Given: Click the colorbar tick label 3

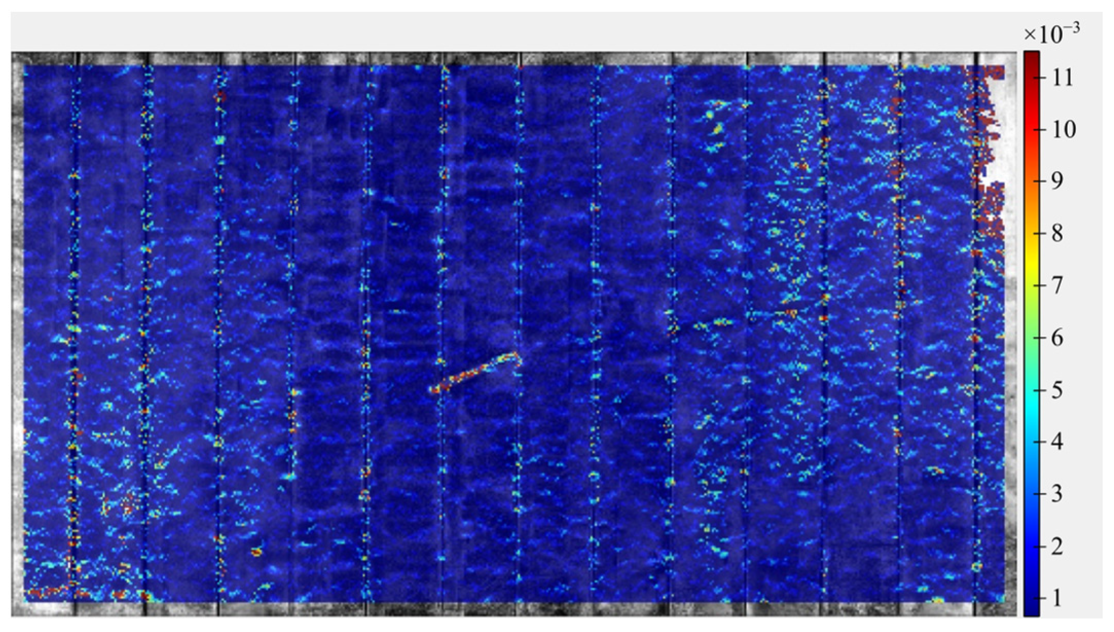Looking at the screenshot, I should (x=1057, y=494).
